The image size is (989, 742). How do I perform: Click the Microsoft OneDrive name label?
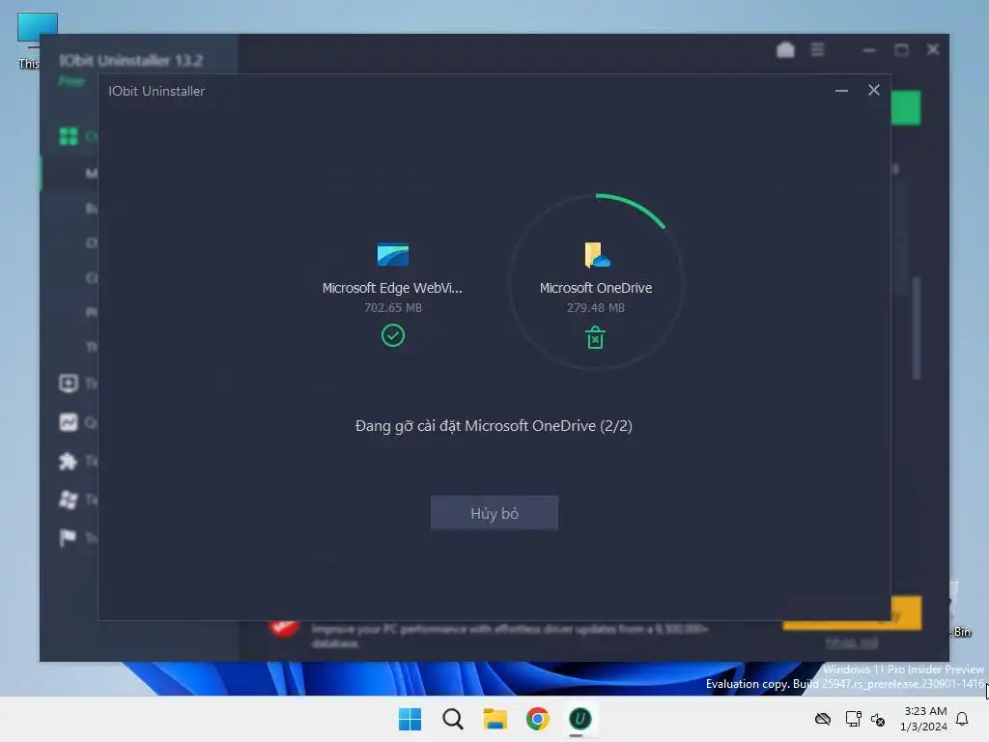coord(595,288)
